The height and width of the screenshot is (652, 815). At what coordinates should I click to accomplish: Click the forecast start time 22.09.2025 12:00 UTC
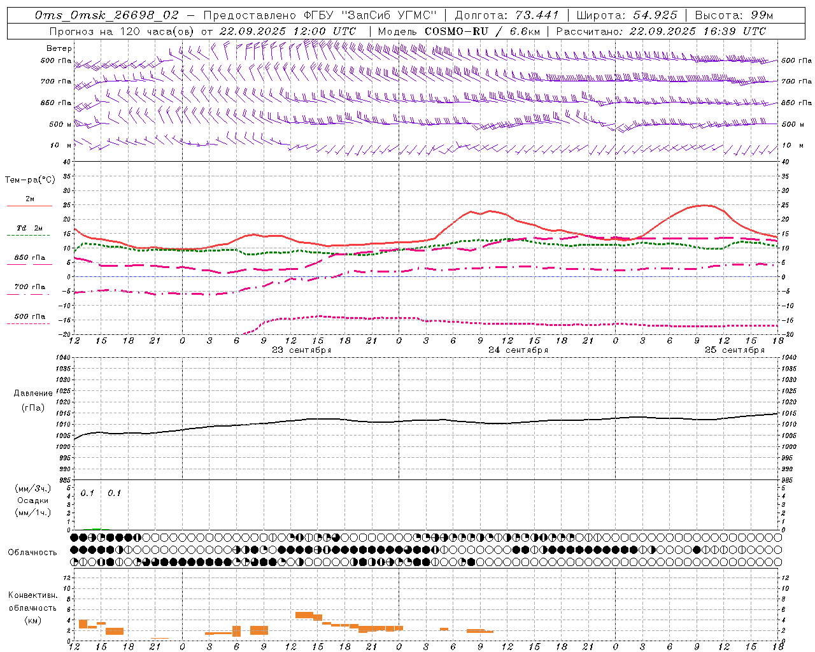click(287, 31)
